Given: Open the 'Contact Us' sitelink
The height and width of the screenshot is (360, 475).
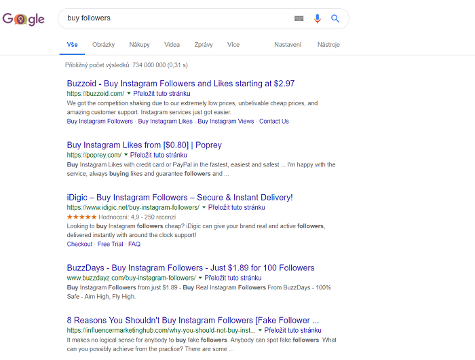Looking at the screenshot, I should [274, 122].
